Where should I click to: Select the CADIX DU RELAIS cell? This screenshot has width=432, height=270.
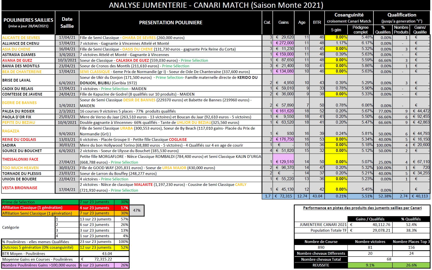pyautogui.click(x=28, y=89)
